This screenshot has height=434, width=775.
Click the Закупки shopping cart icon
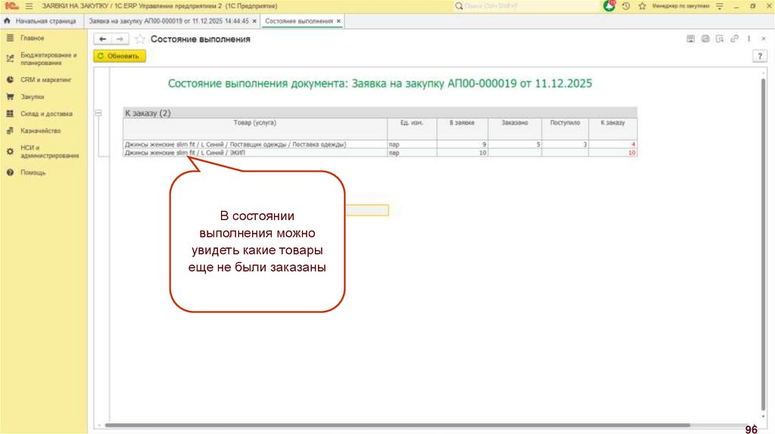10,97
